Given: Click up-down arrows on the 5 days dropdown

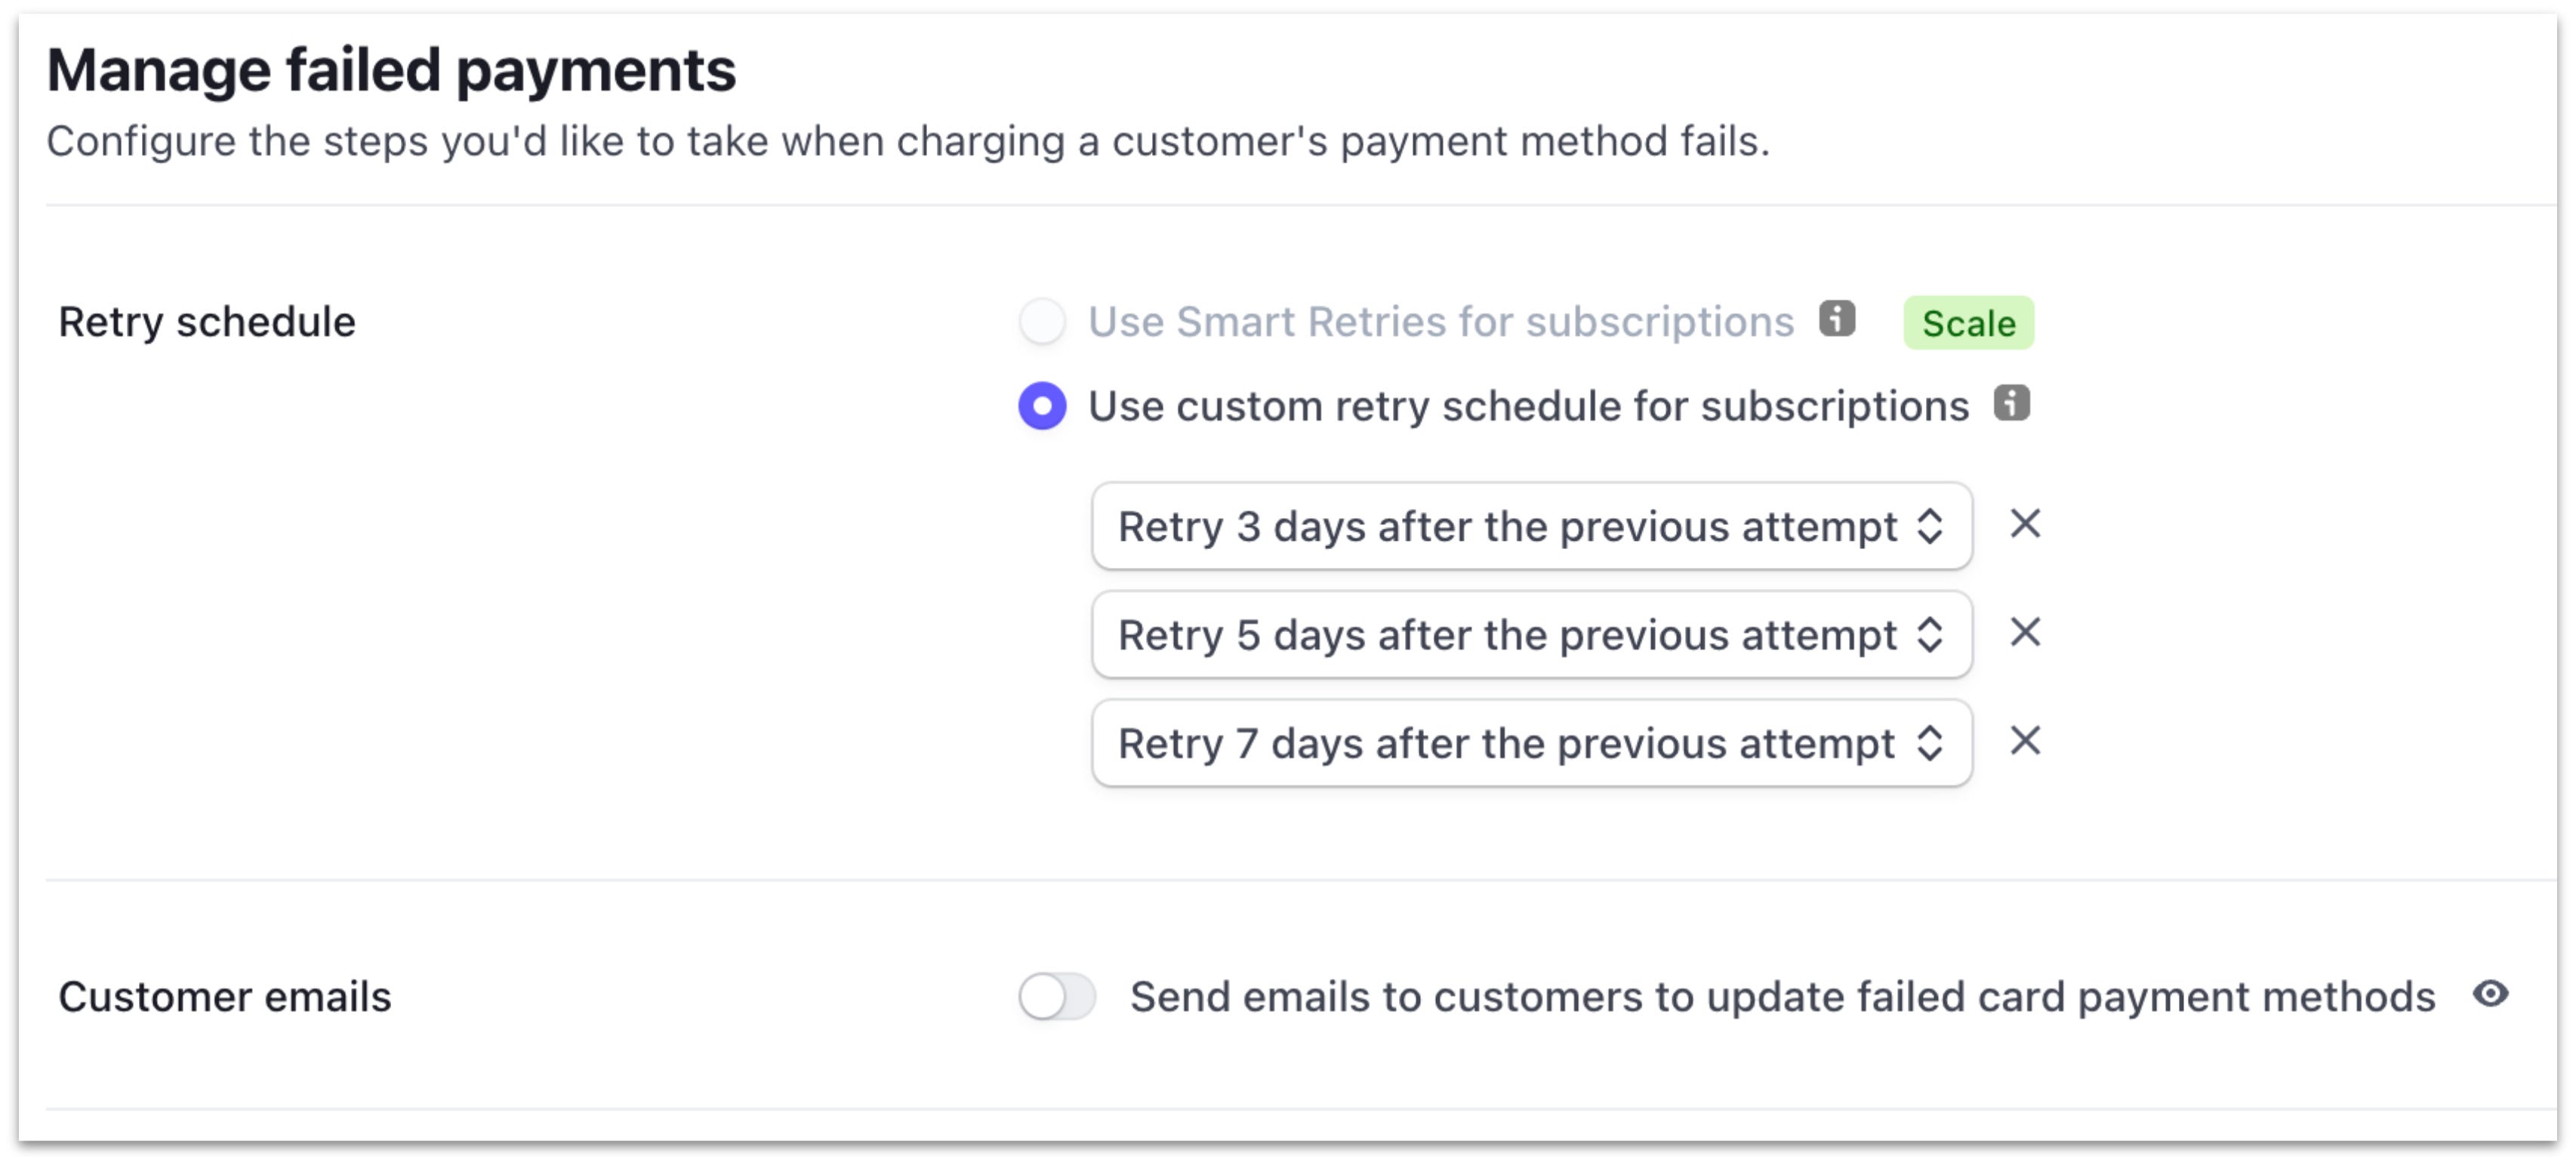Looking at the screenshot, I should click(x=1930, y=635).
